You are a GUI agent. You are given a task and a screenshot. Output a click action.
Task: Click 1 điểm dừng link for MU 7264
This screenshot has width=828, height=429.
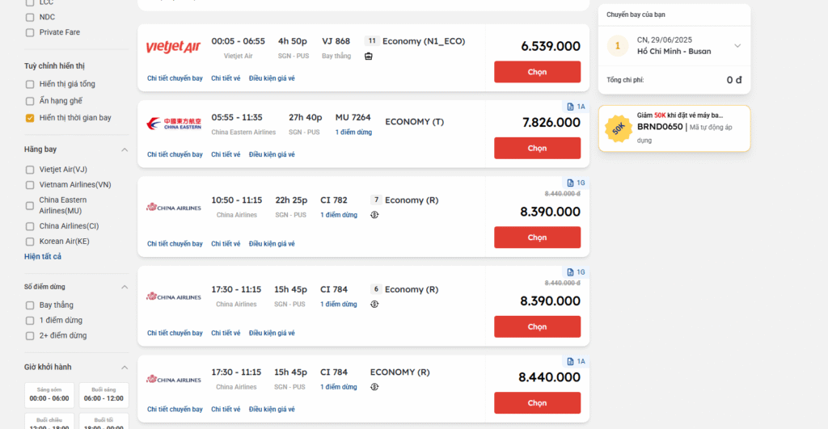(353, 132)
